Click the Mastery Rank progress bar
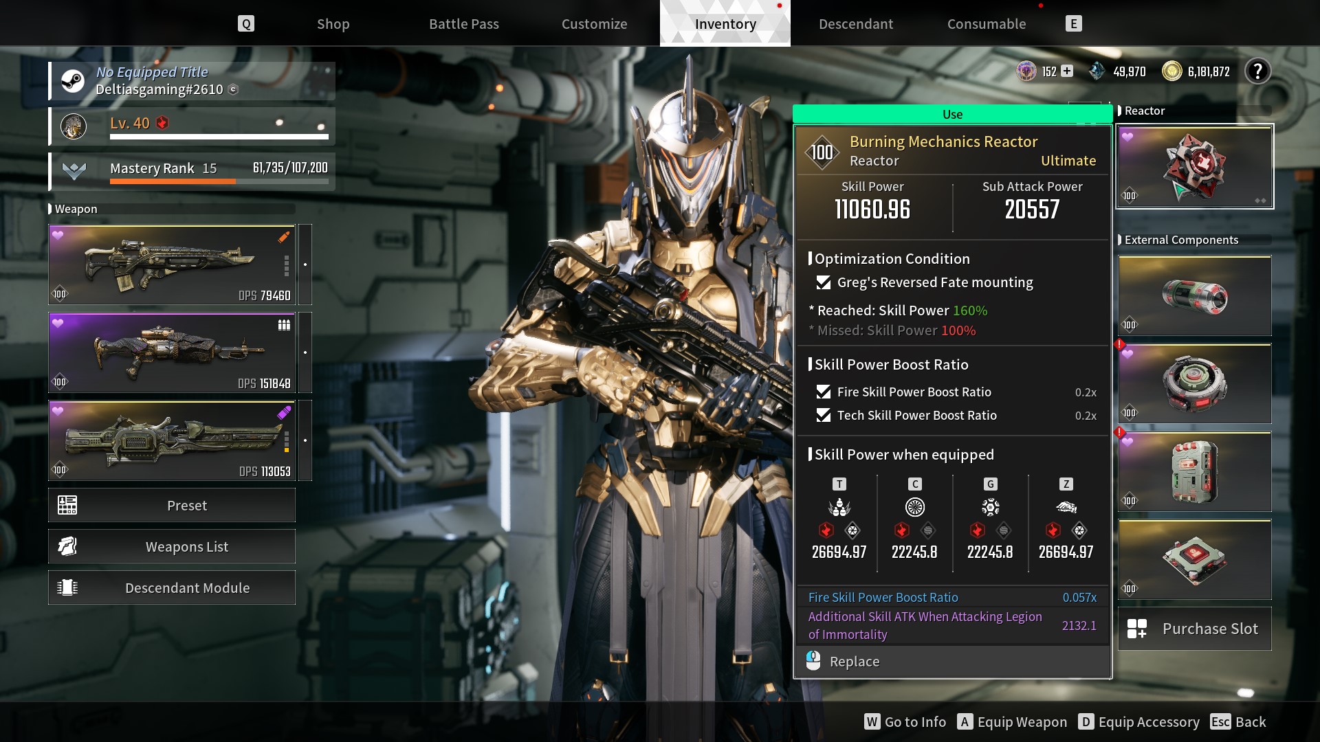 (219, 181)
